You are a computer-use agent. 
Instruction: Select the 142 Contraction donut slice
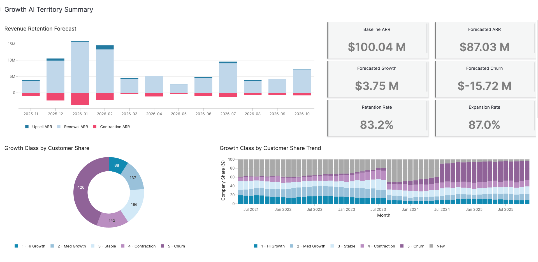tap(112, 220)
